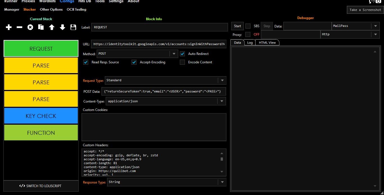This screenshot has width=384, height=195.
Task: Click the minus icon to remove a block
Action: pyautogui.click(x=19, y=27)
